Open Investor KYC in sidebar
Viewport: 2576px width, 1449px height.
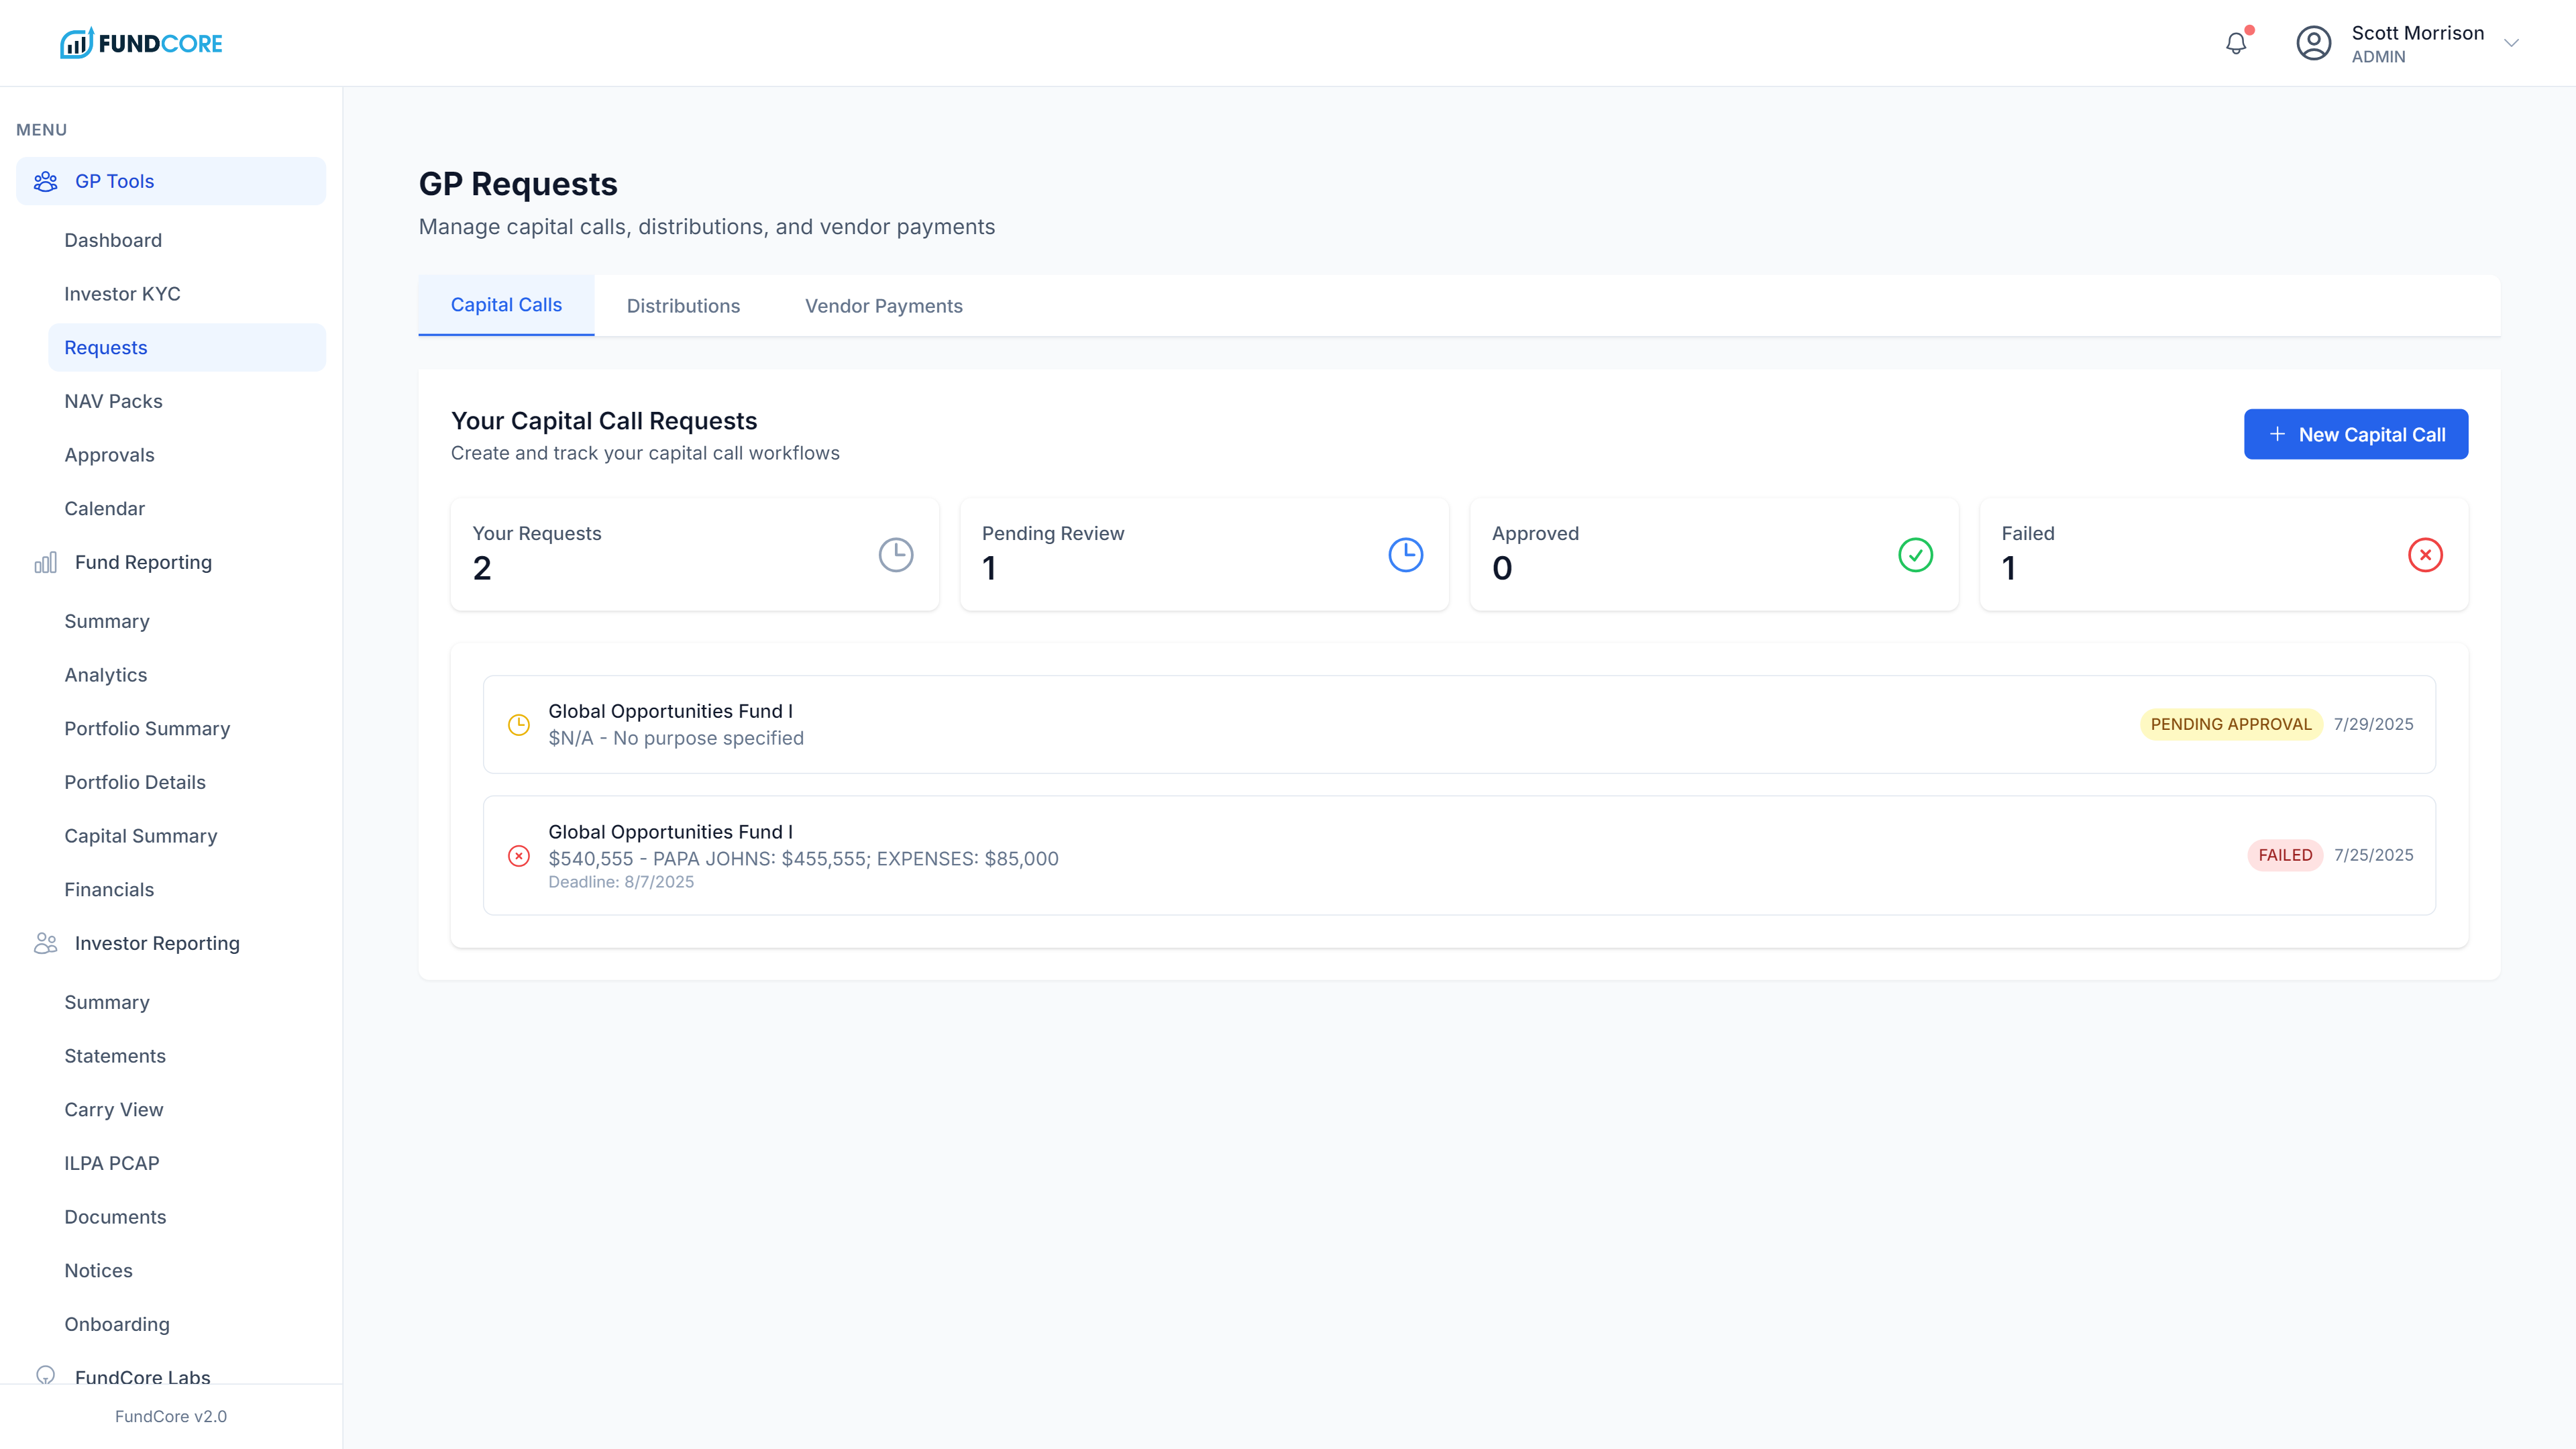(x=122, y=294)
